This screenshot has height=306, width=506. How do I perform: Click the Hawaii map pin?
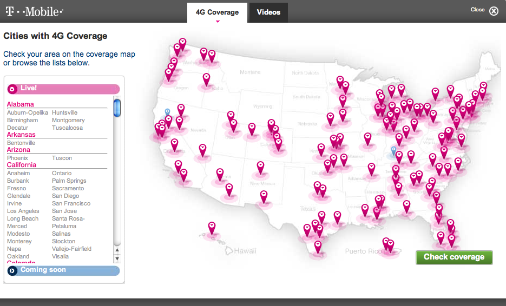[x=212, y=227]
